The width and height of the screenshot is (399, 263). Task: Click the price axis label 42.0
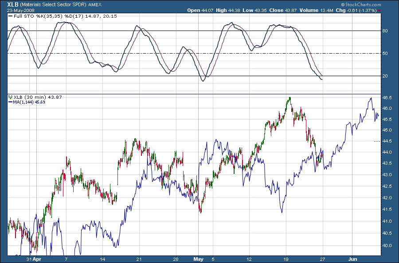(387, 197)
